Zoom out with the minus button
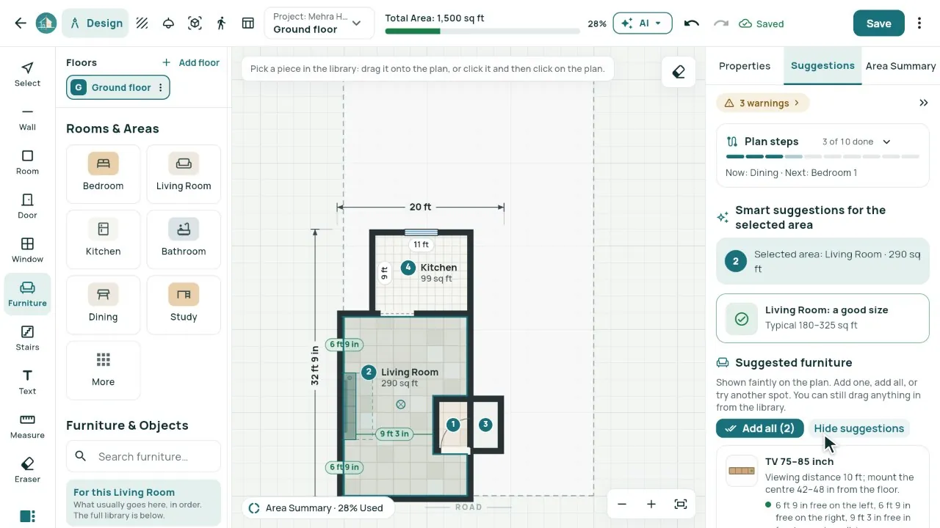This screenshot has width=940, height=528. click(622, 504)
